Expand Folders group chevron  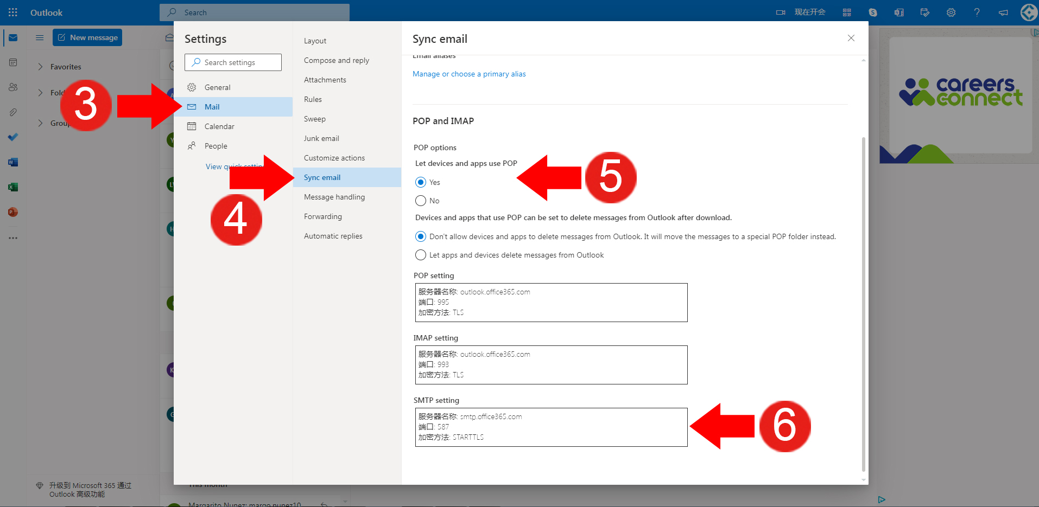(40, 93)
